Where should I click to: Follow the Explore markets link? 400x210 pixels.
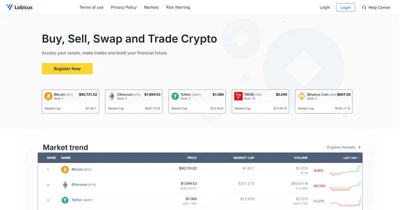(x=344, y=147)
